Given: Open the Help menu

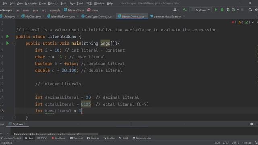Looking at the screenshot, I should tap(110, 3).
